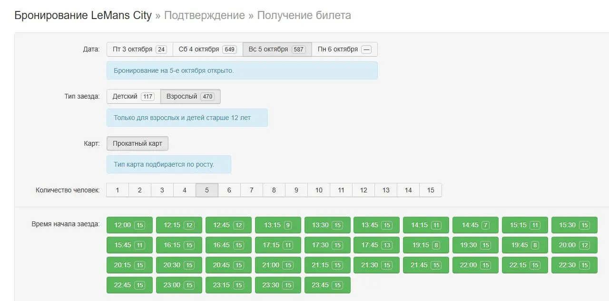Image resolution: width=609 pixels, height=301 pixels.
Task: Select date Пт 3 октября
Action: coord(139,50)
